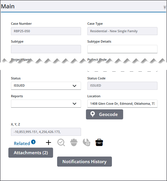This screenshot has width=167, height=181.
Task: Click into the Subtype Details field
Action: point(122,49)
